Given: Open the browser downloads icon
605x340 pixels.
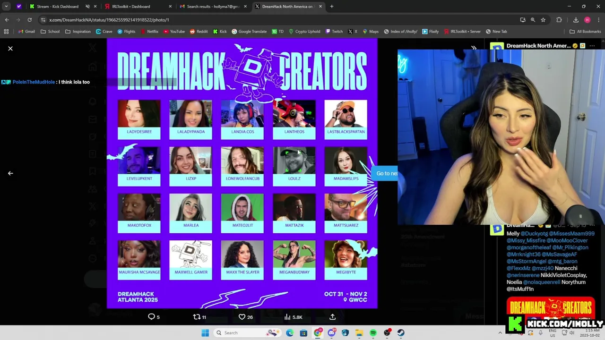Looking at the screenshot, I should click(576, 20).
